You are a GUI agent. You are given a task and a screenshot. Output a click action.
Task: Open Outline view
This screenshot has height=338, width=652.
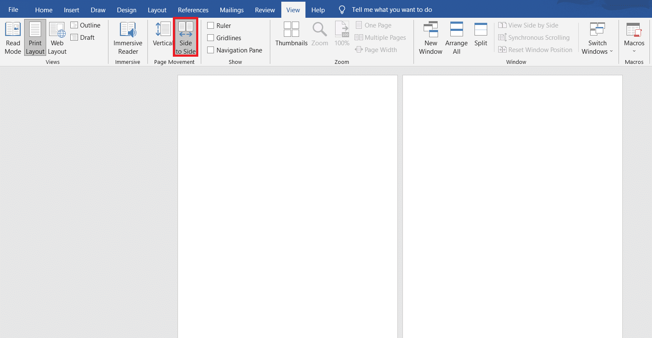point(86,25)
